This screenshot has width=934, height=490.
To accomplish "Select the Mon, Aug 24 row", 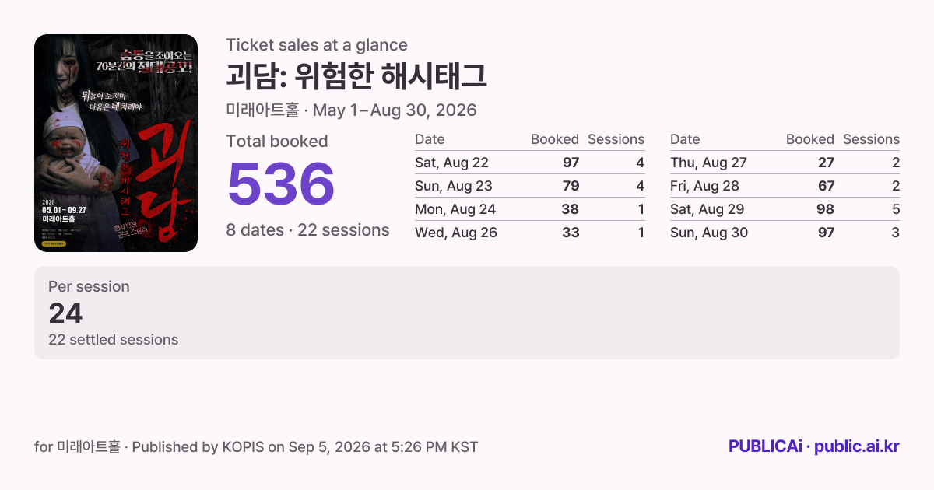I will tap(530, 209).
